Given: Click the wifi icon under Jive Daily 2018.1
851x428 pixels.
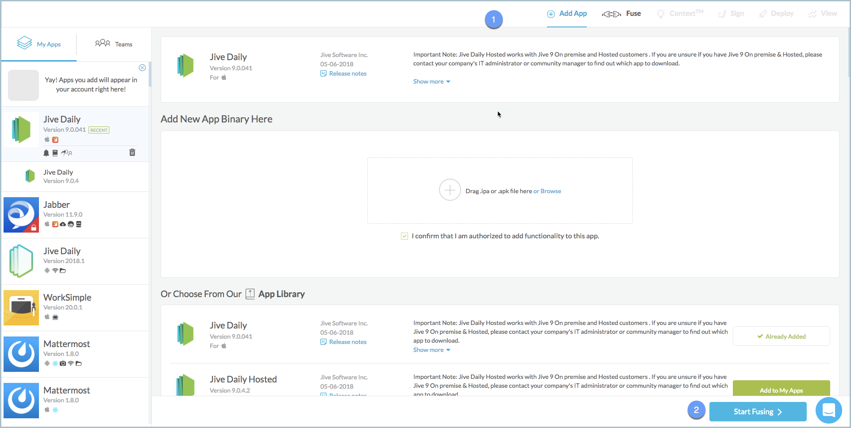Looking at the screenshot, I should tap(55, 271).
